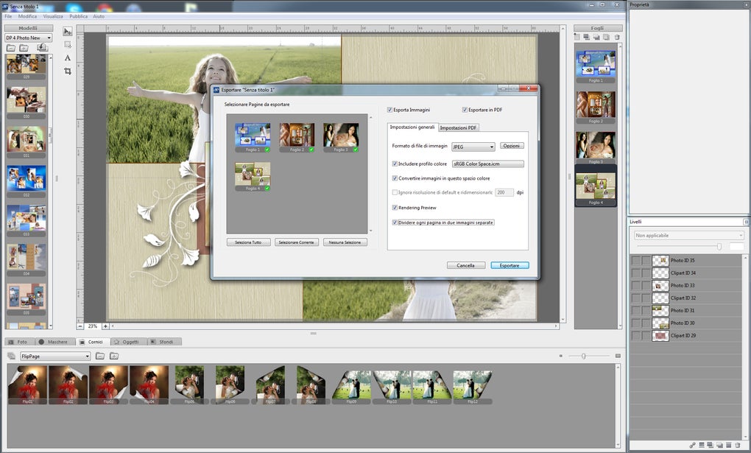Open the JPEG file format dropdown
751x453 pixels.
click(x=473, y=147)
